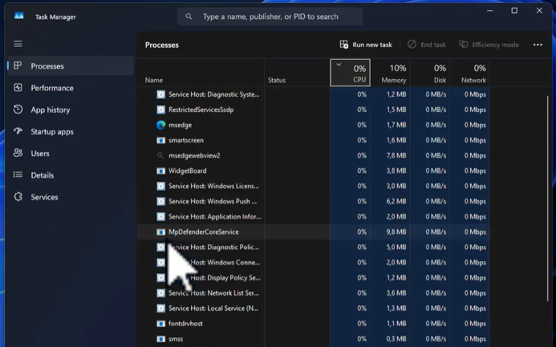Switch to the Users tab
This screenshot has height=347, width=556.
(40, 153)
